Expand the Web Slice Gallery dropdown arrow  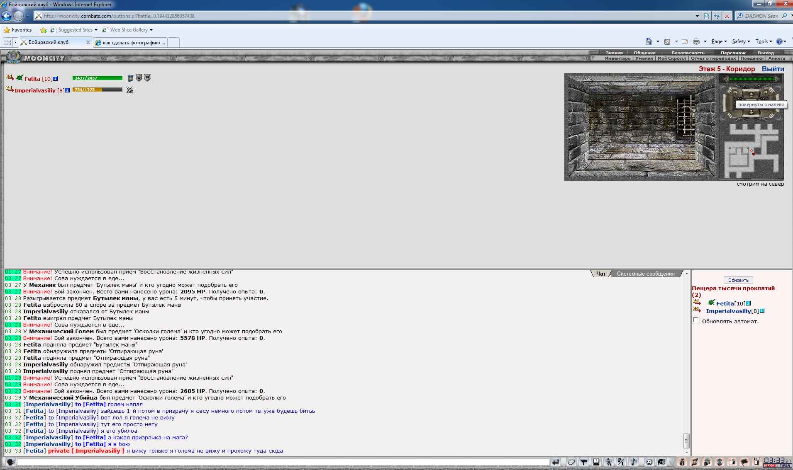pos(151,30)
